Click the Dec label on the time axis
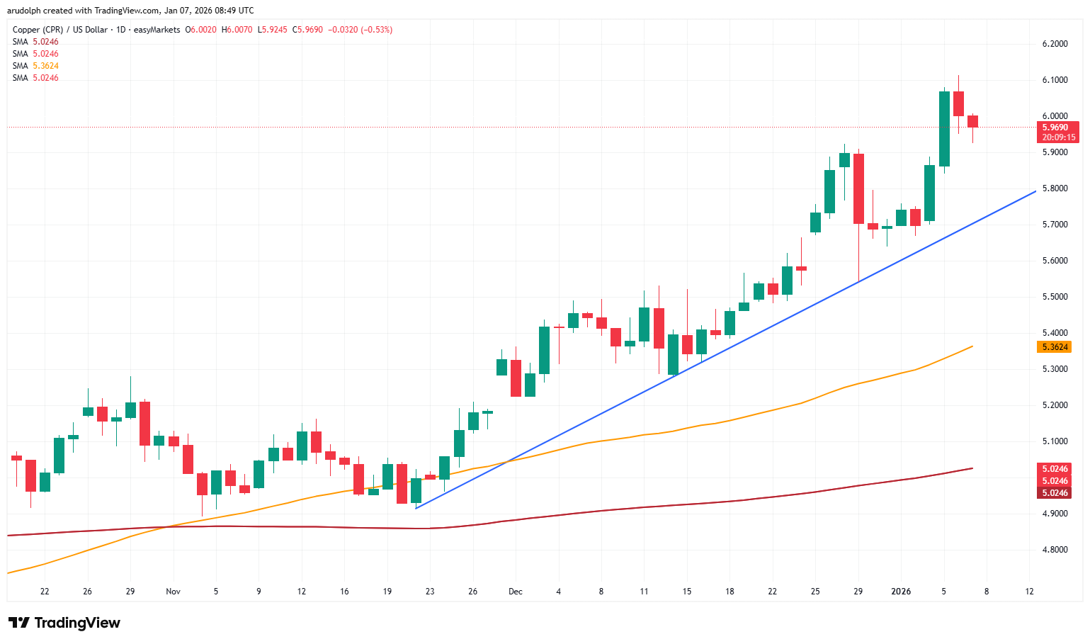The width and height of the screenshot is (1090, 644). click(x=516, y=591)
